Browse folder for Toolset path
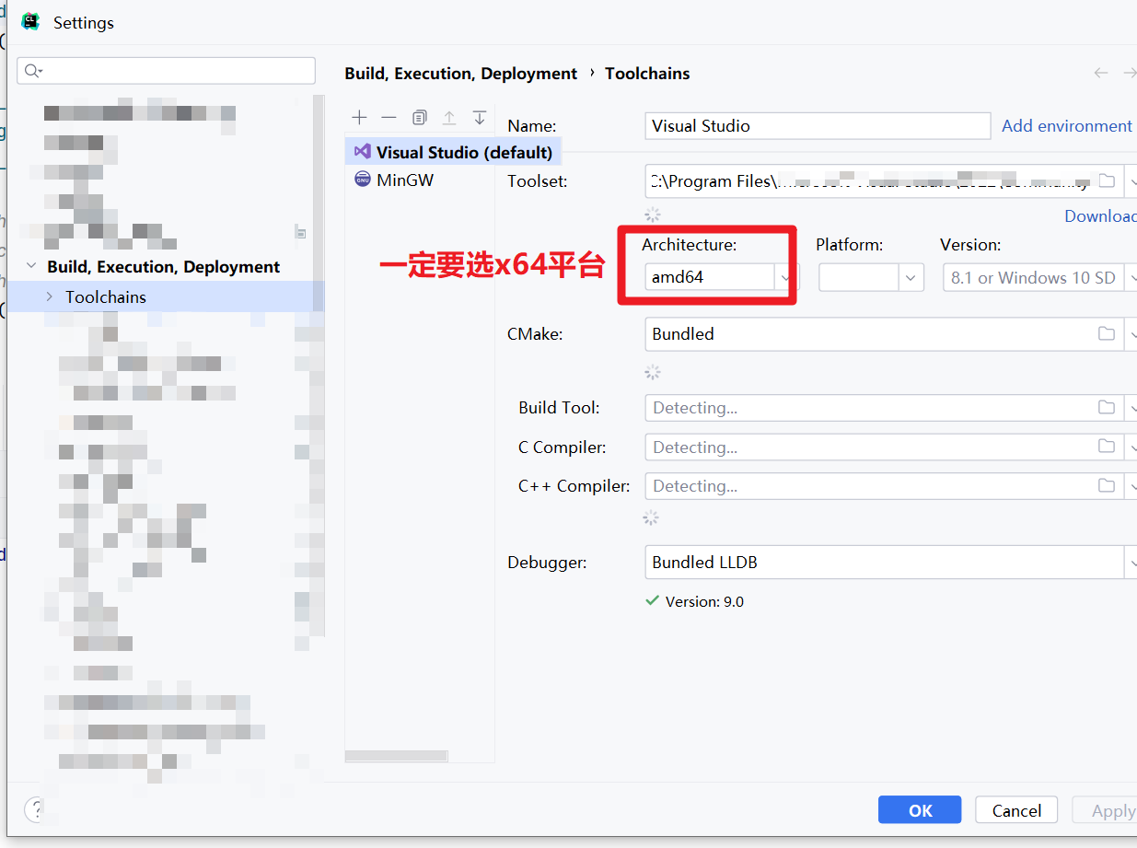This screenshot has height=848, width=1137. (x=1107, y=181)
